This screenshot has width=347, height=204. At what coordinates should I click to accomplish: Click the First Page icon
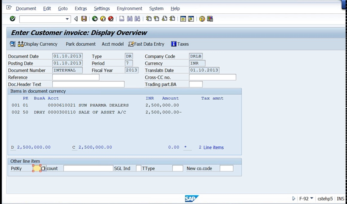pyautogui.click(x=149, y=19)
